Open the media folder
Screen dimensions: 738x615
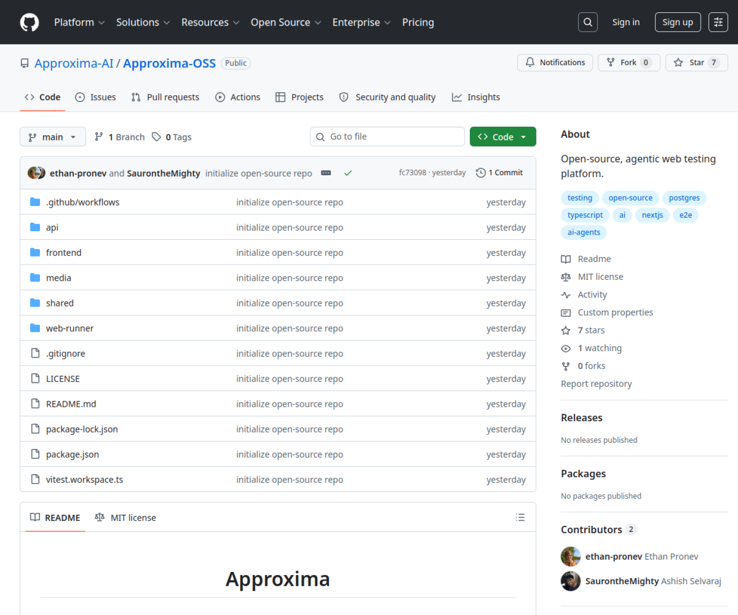tap(58, 278)
